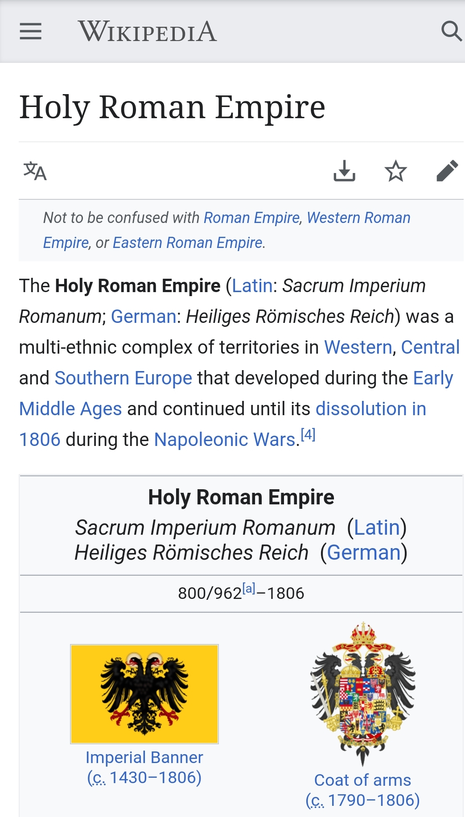Tap the Wikipedia wordmark logo
465x817 pixels.
(x=147, y=32)
